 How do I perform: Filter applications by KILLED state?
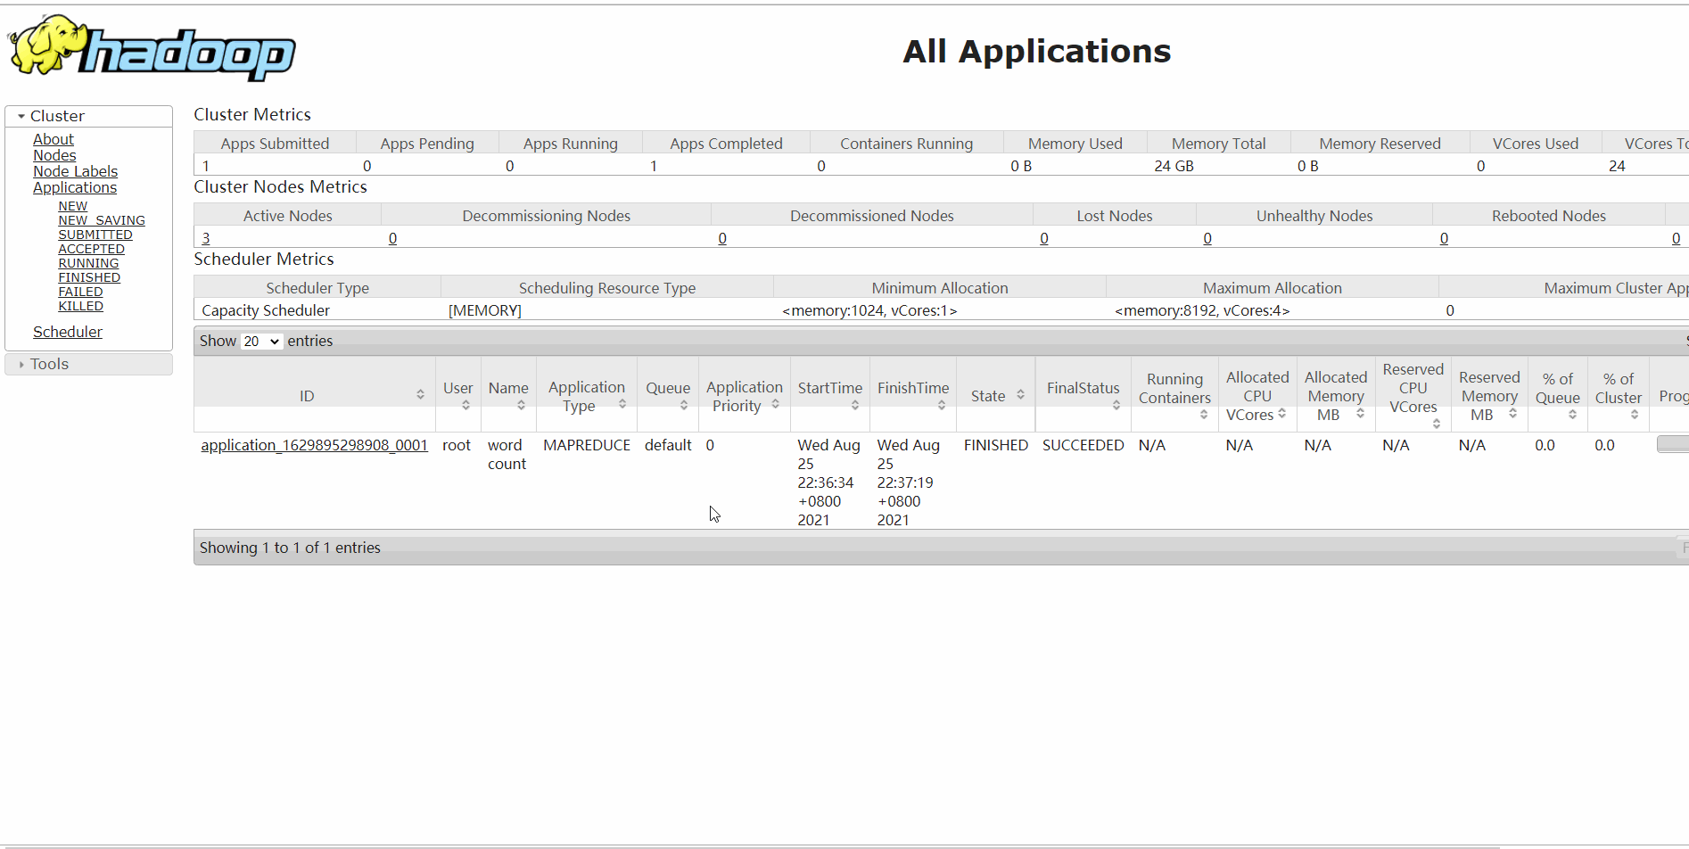[x=80, y=306]
